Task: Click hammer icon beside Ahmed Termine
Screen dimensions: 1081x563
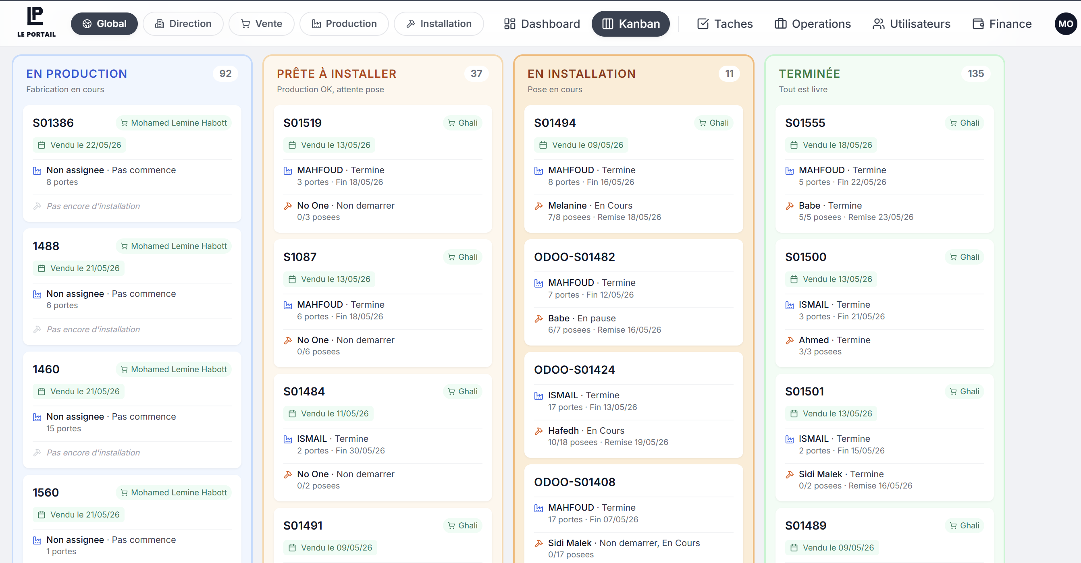Action: (x=789, y=340)
